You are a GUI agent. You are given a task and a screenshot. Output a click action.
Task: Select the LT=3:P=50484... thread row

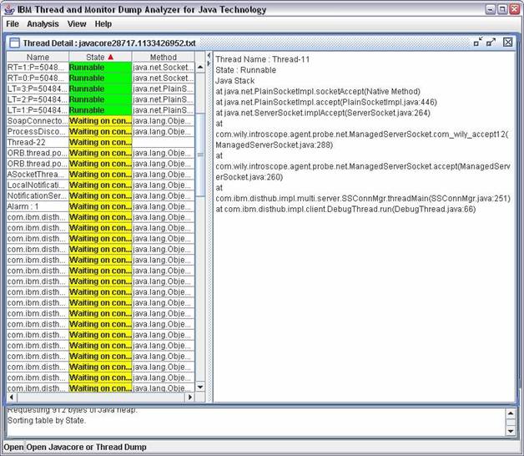pyautogui.click(x=101, y=89)
